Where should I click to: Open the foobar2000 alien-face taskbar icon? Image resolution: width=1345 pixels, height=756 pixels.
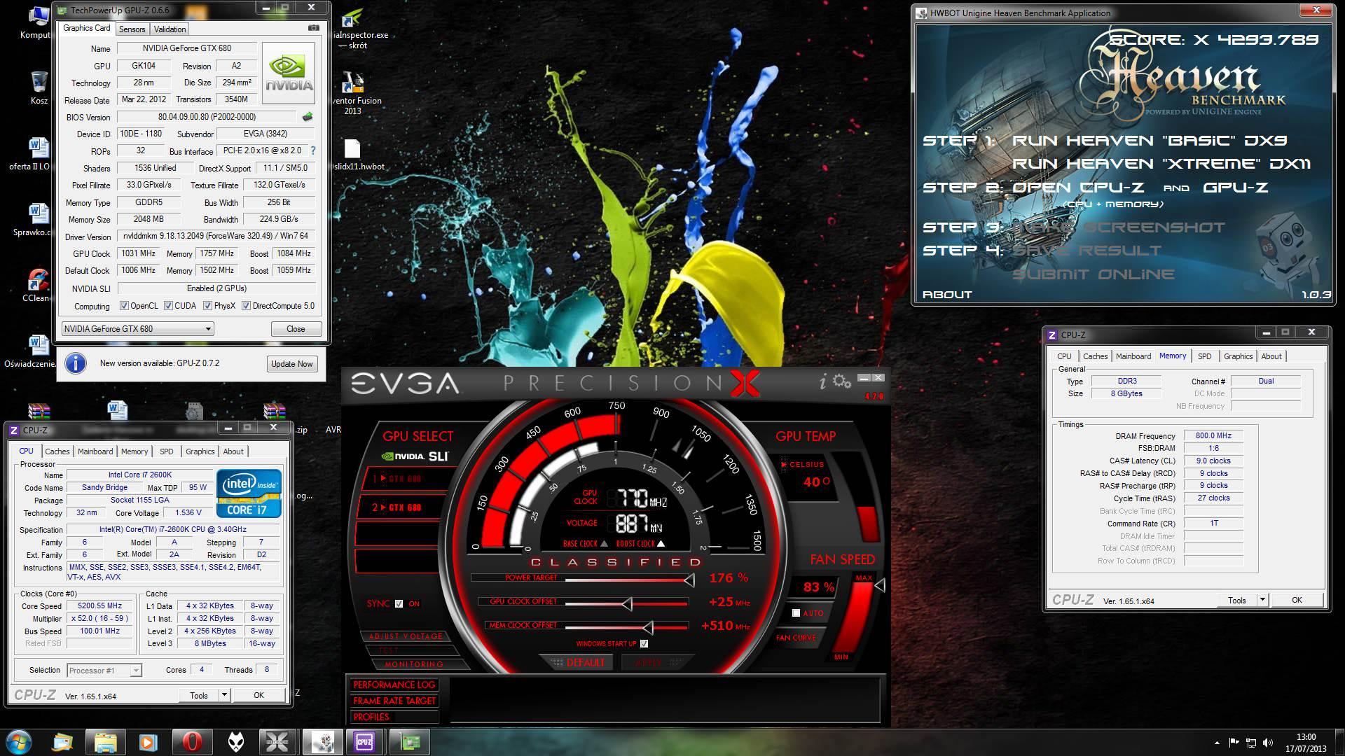(236, 742)
